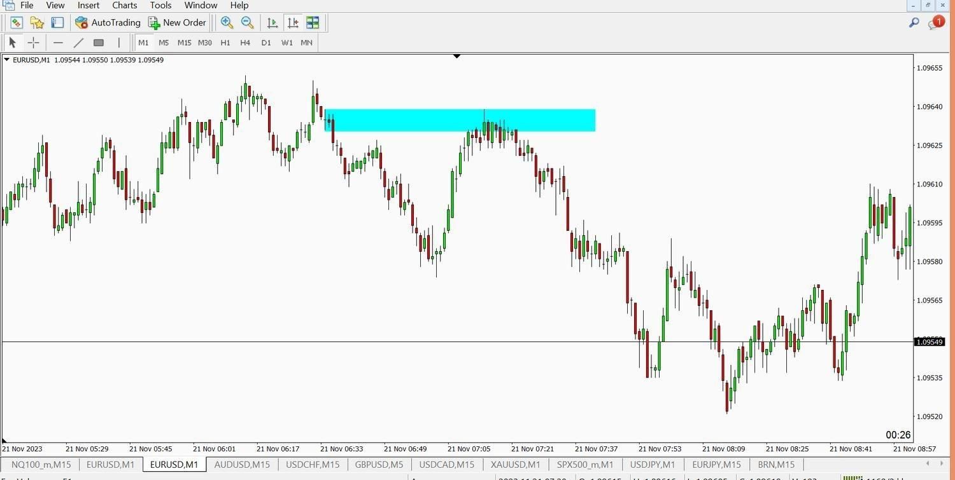
Task: Select the trendline drawing tool
Action: pos(78,43)
